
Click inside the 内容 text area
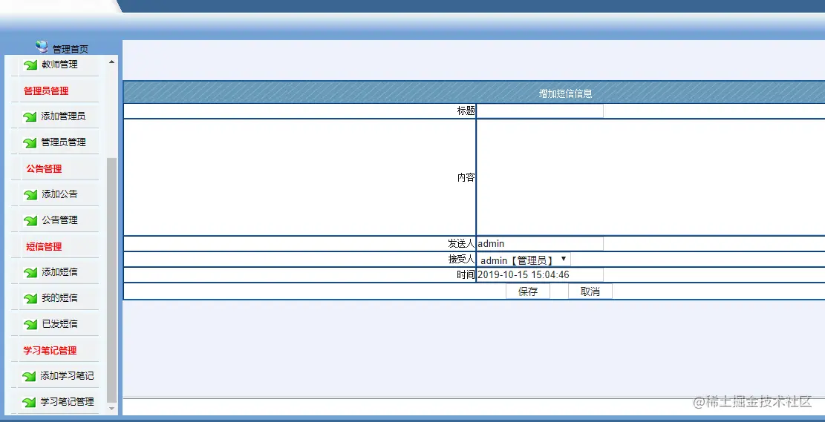[650, 177]
